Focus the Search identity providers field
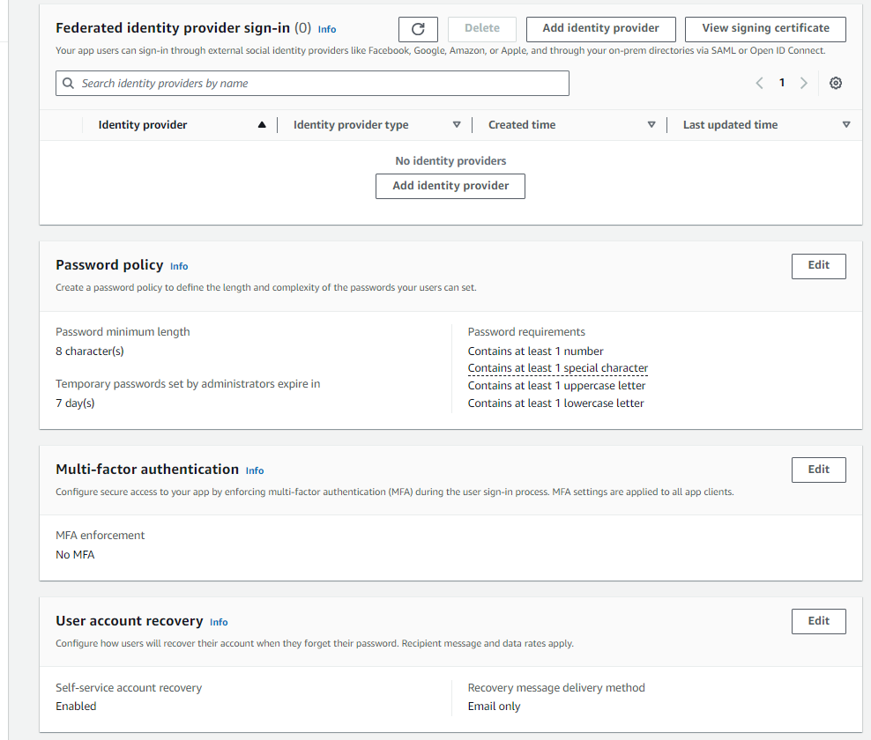Screen dimensions: 871x740 [x=317, y=84]
